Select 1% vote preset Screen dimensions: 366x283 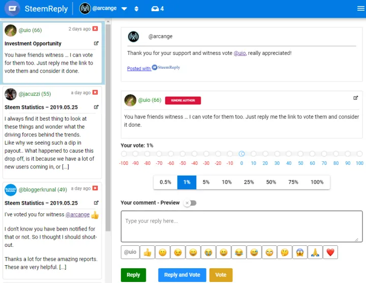pyautogui.click(x=187, y=182)
